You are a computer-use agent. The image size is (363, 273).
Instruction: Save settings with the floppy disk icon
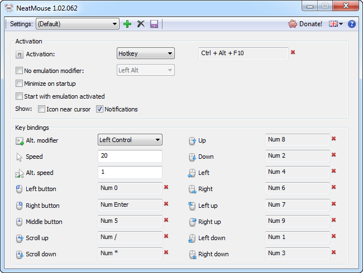(154, 24)
